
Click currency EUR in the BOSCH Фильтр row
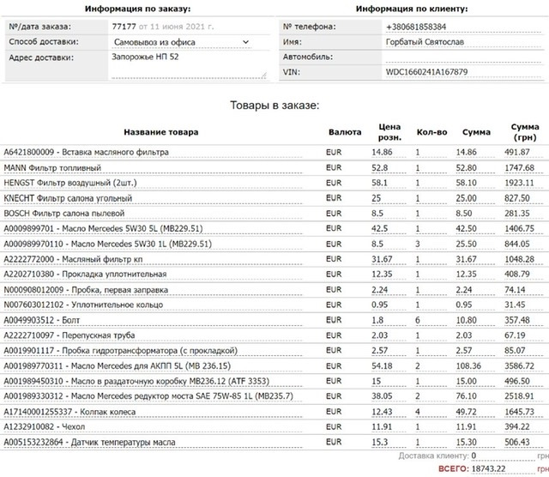click(334, 214)
